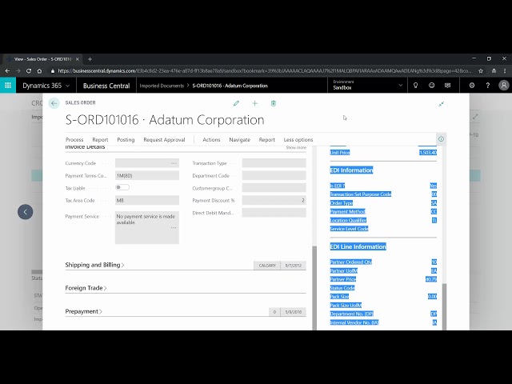
Task: Click the browser back arrow
Action: point(7,70)
